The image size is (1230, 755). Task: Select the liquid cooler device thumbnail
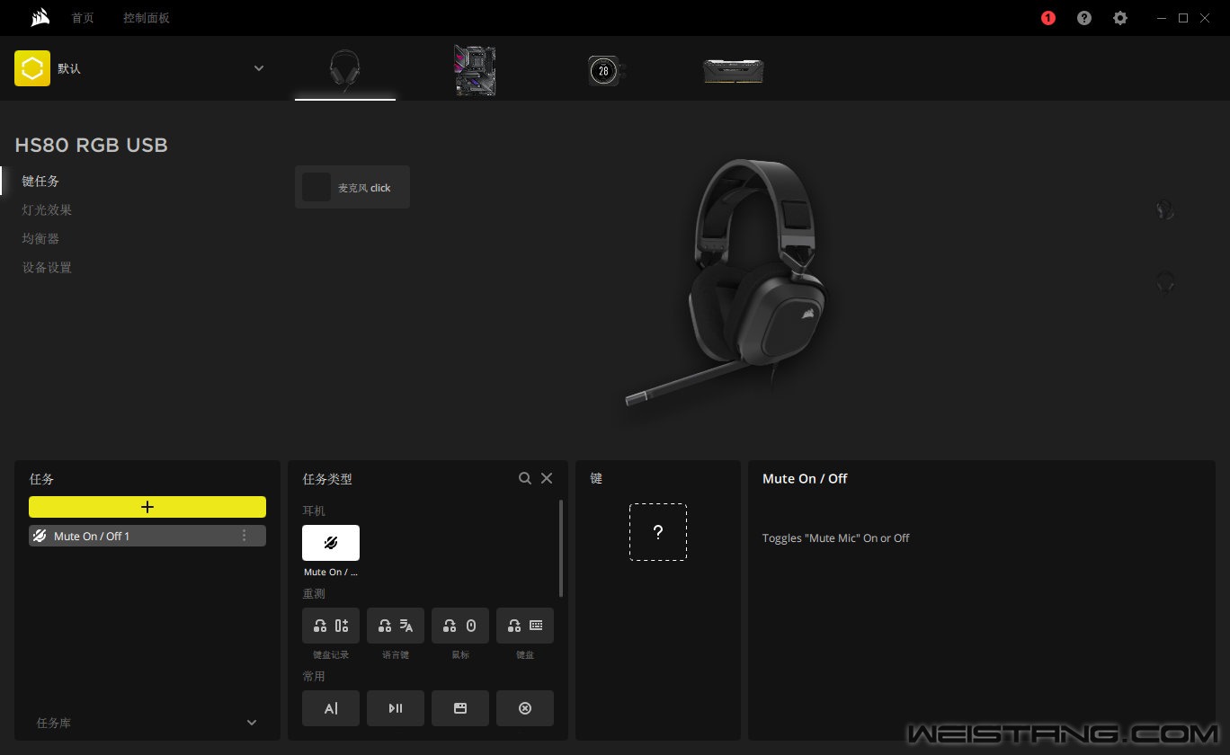[x=606, y=71]
